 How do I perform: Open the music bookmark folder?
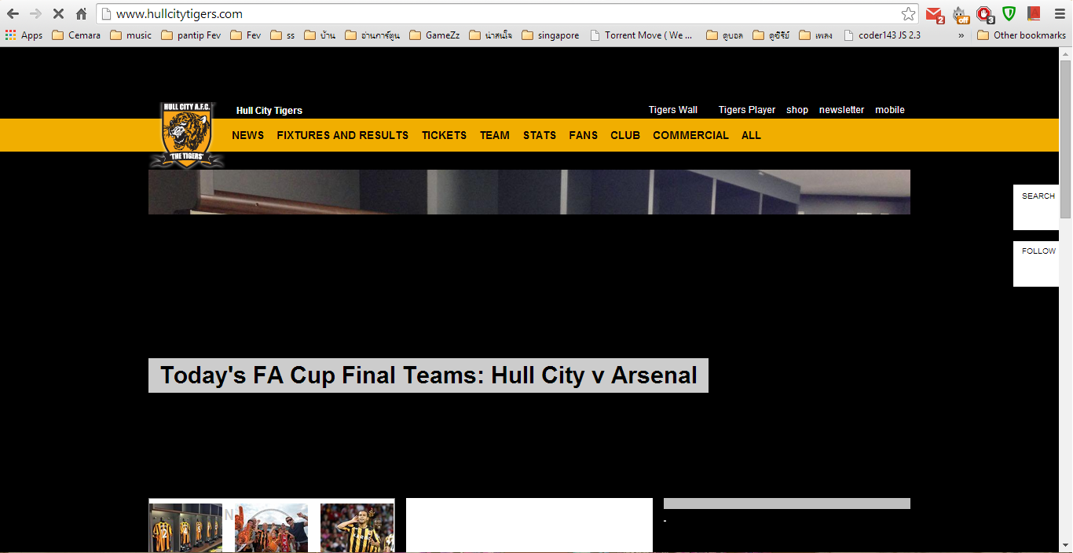[x=131, y=35]
